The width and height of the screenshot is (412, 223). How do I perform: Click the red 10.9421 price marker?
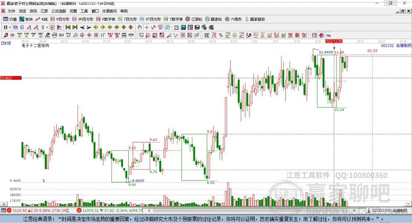pos(10,78)
